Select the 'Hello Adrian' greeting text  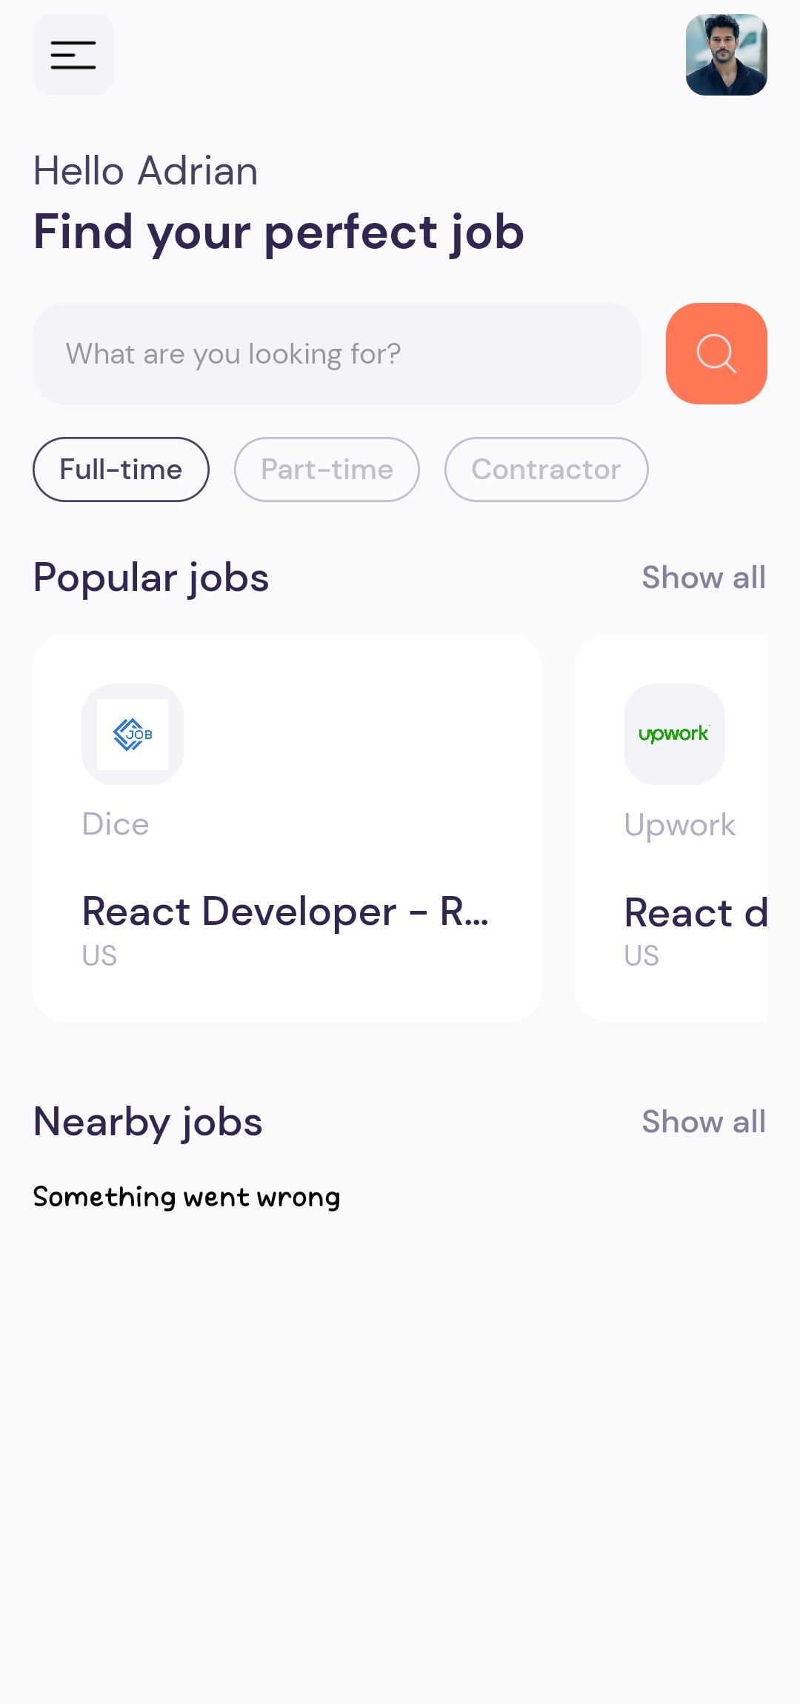pos(144,170)
